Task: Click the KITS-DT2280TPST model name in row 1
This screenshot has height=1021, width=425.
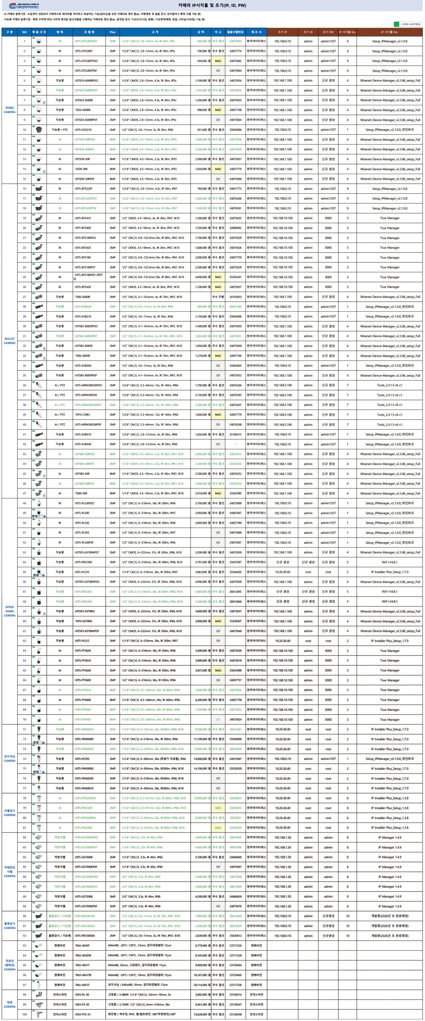Action: point(86,41)
